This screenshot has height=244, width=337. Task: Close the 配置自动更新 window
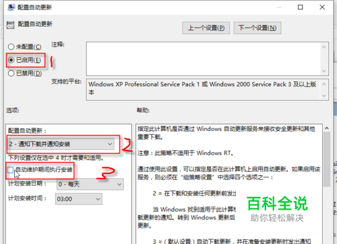pos(322,7)
